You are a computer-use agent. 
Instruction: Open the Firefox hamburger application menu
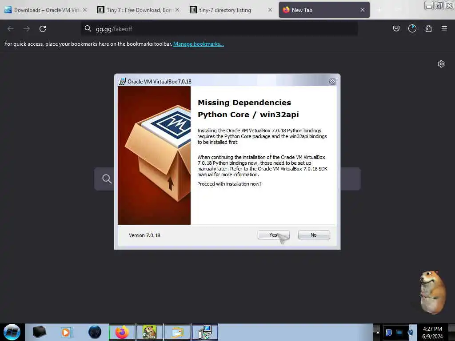coord(444,28)
